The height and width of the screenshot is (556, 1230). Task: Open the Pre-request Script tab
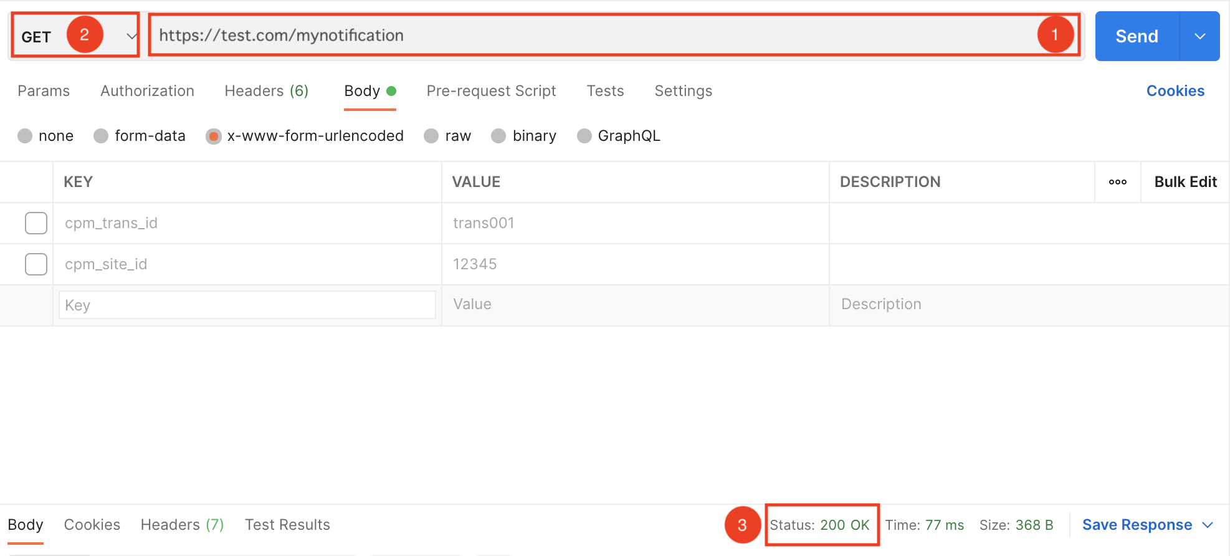(x=491, y=91)
